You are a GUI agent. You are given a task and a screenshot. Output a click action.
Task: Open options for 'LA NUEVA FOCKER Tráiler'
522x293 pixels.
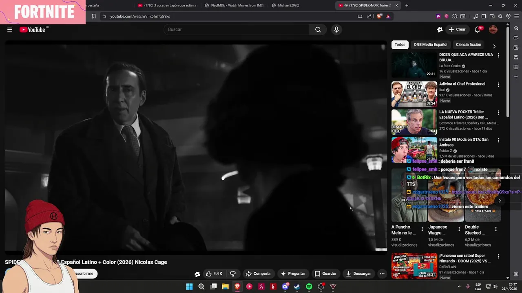[x=498, y=112]
